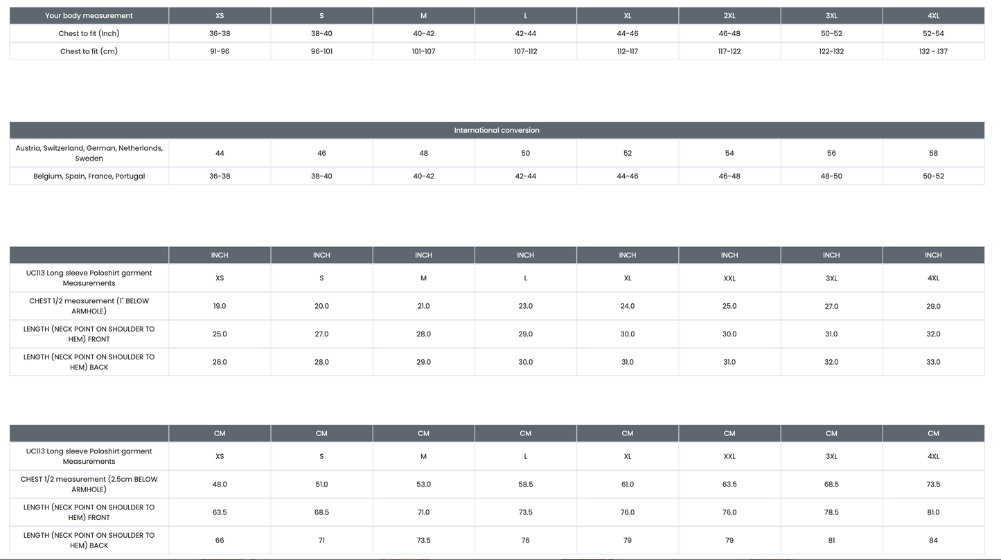Image resolution: width=1001 pixels, height=560 pixels.
Task: Click the 2XL column header
Action: point(729,15)
